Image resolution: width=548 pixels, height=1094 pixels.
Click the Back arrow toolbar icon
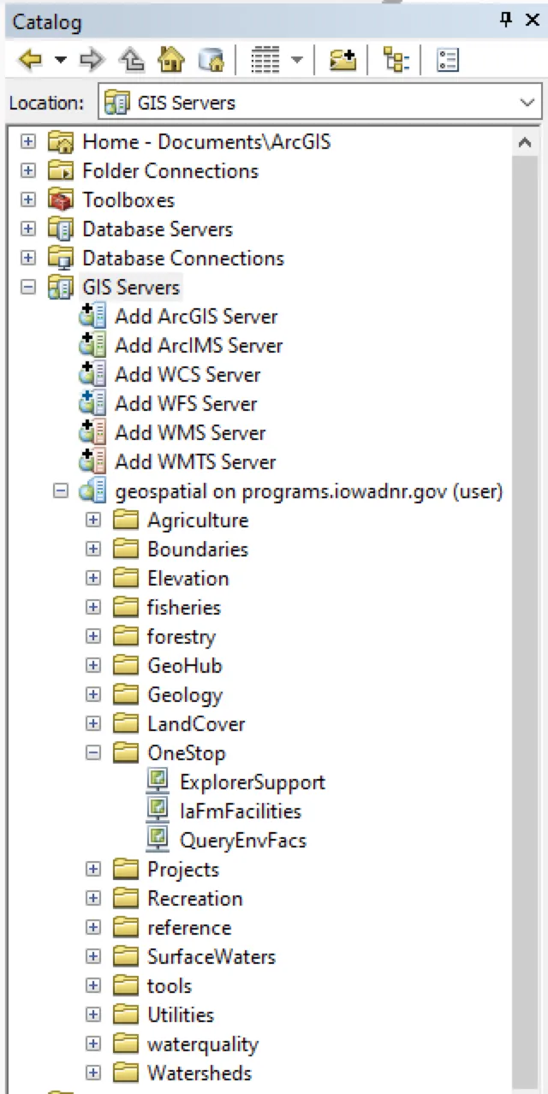30,60
